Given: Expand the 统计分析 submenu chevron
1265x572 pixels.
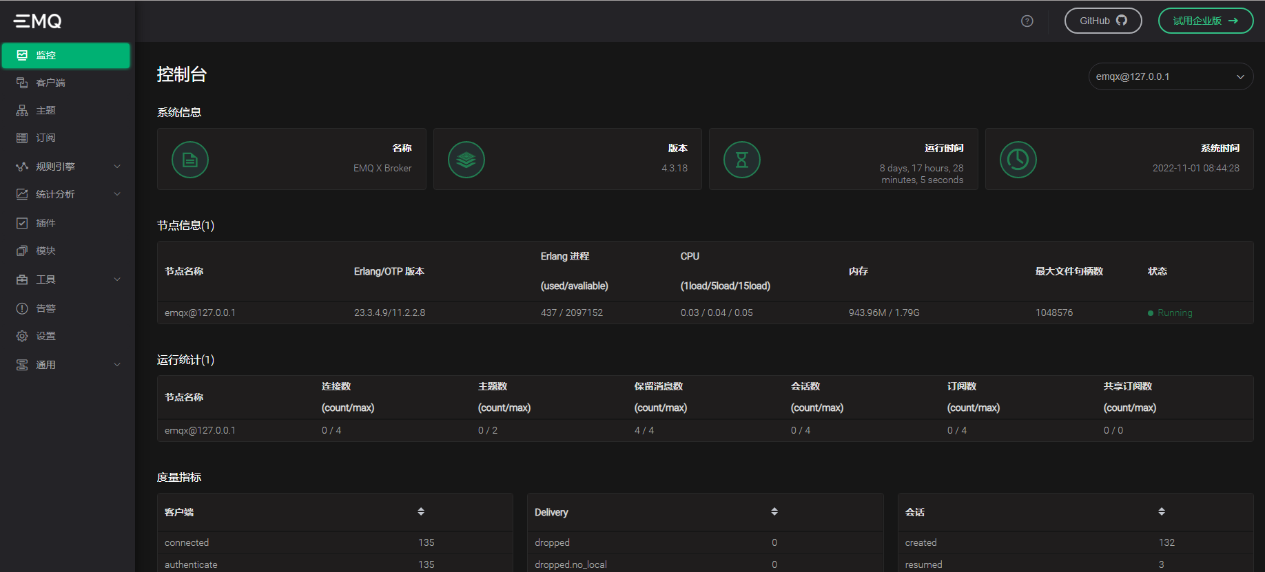Looking at the screenshot, I should pos(117,194).
